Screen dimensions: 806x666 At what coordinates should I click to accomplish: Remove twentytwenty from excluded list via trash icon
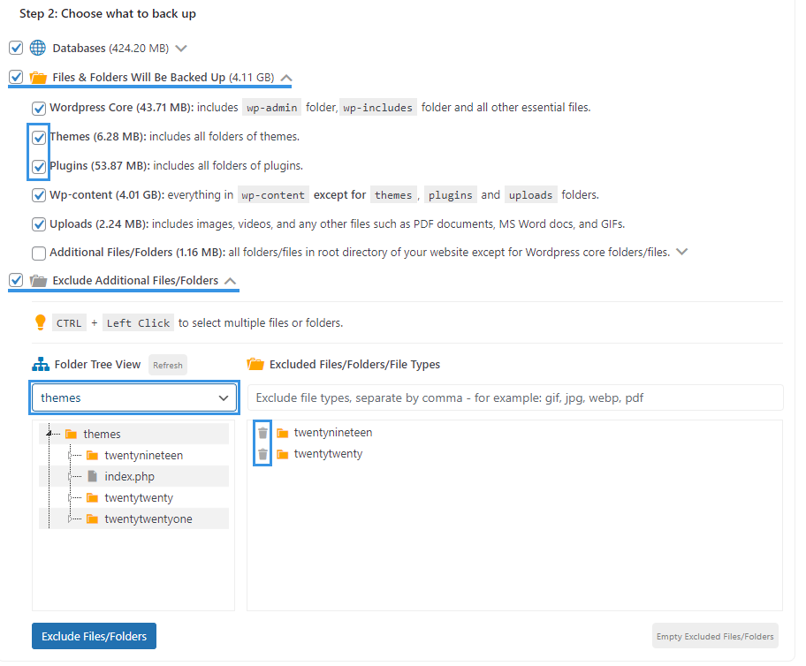(x=262, y=454)
